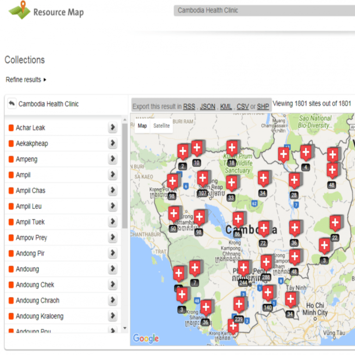The width and height of the screenshot is (355, 355).
Task: Export results as CSV
Action: 243,106
